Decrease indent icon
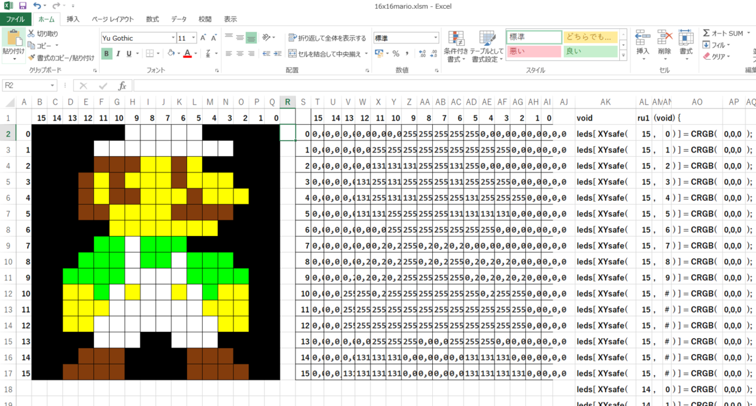The height and width of the screenshot is (406, 756). (265, 54)
